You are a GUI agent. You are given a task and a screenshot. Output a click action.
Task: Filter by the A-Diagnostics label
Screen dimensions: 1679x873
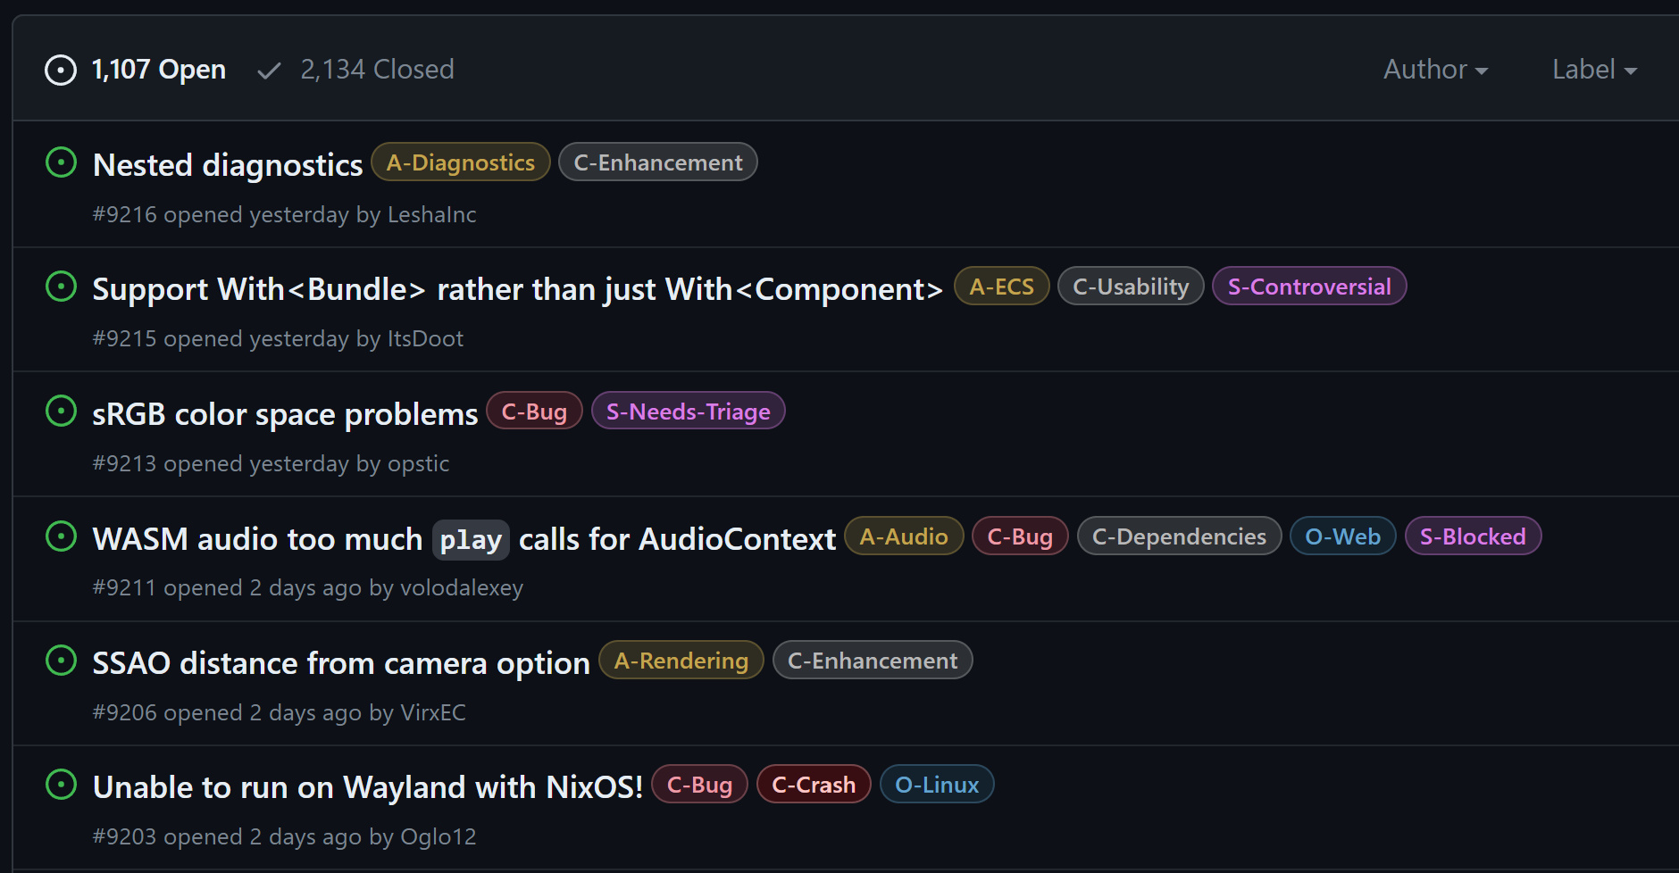[x=460, y=162]
